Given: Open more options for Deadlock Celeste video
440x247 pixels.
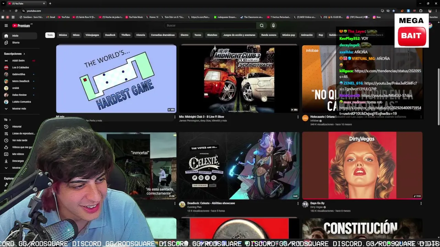Looking at the screenshot, I should pyautogui.click(x=298, y=203).
